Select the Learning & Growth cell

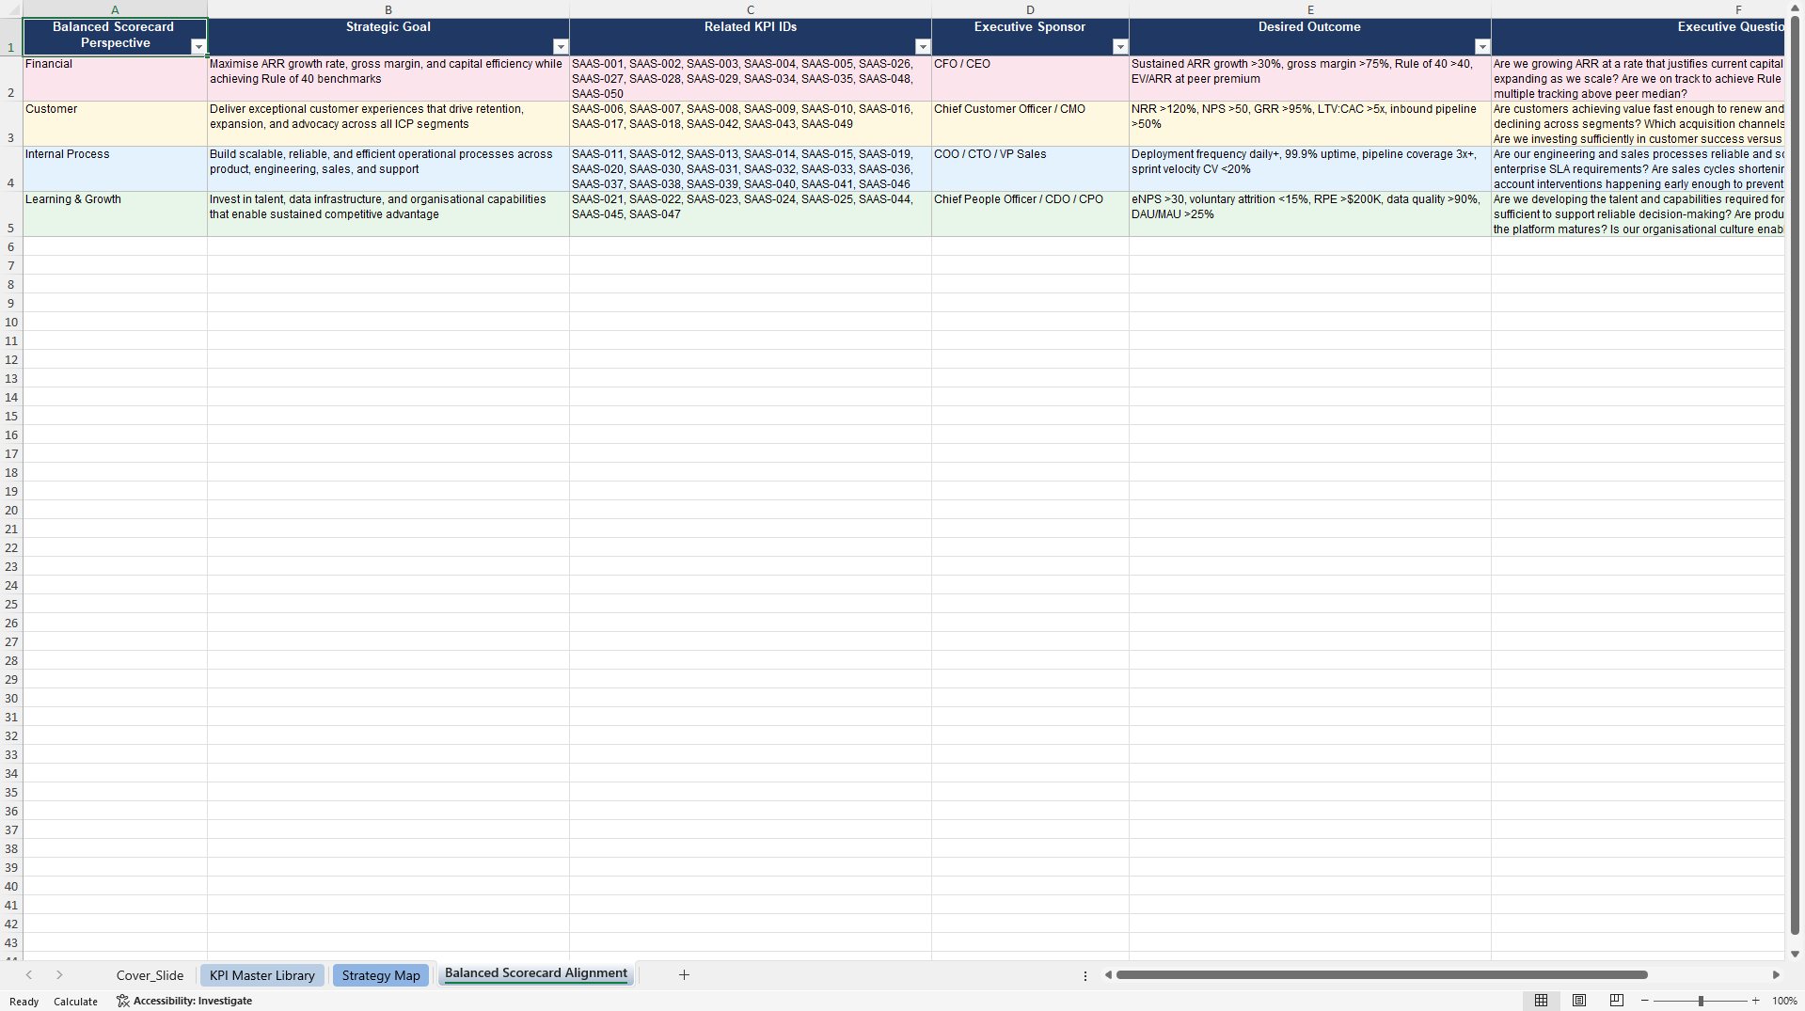(115, 214)
